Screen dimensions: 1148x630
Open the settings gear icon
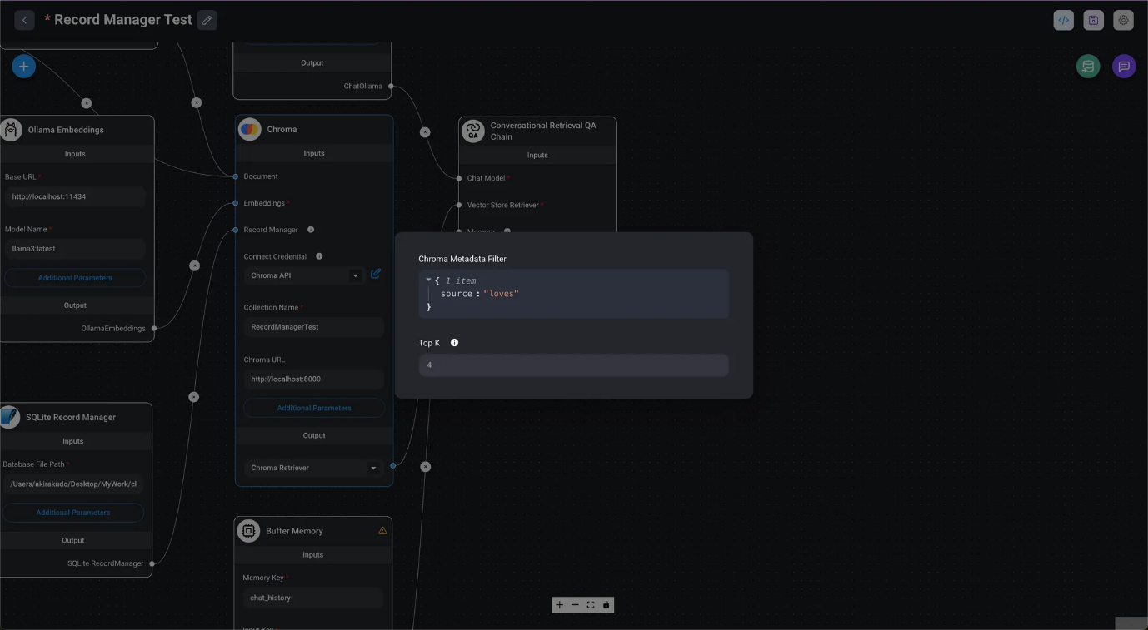tap(1123, 21)
